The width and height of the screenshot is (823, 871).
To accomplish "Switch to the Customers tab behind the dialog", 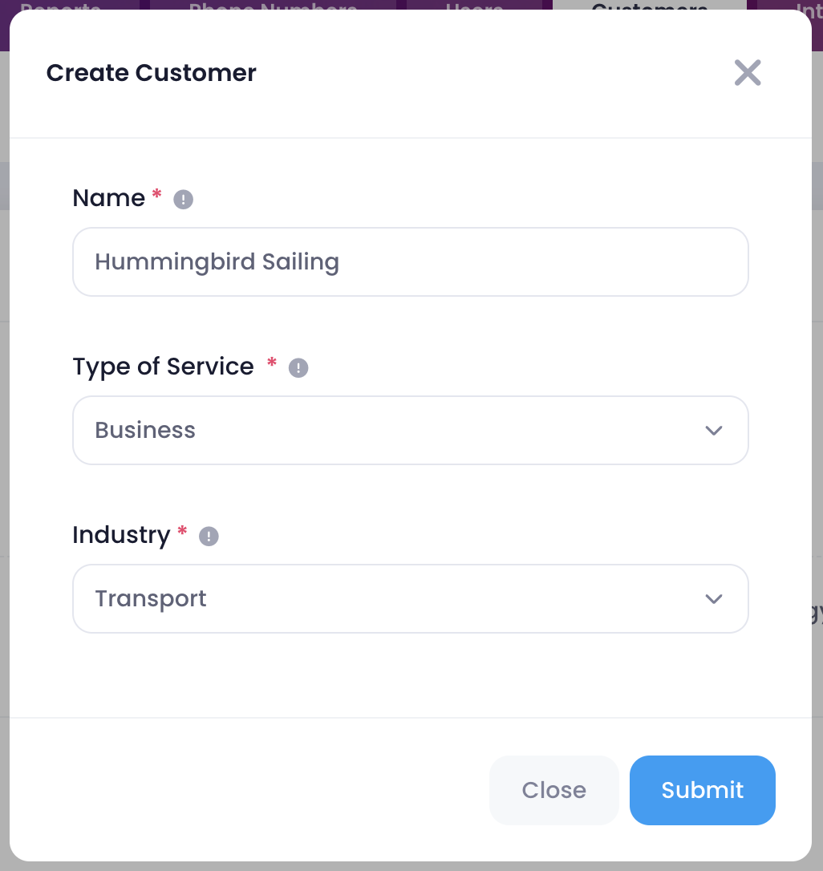I will (x=649, y=5).
